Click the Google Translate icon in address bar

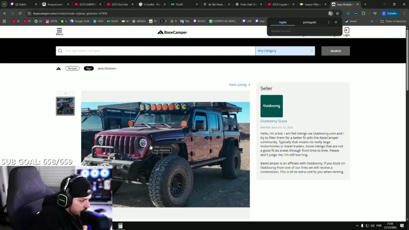330,13
